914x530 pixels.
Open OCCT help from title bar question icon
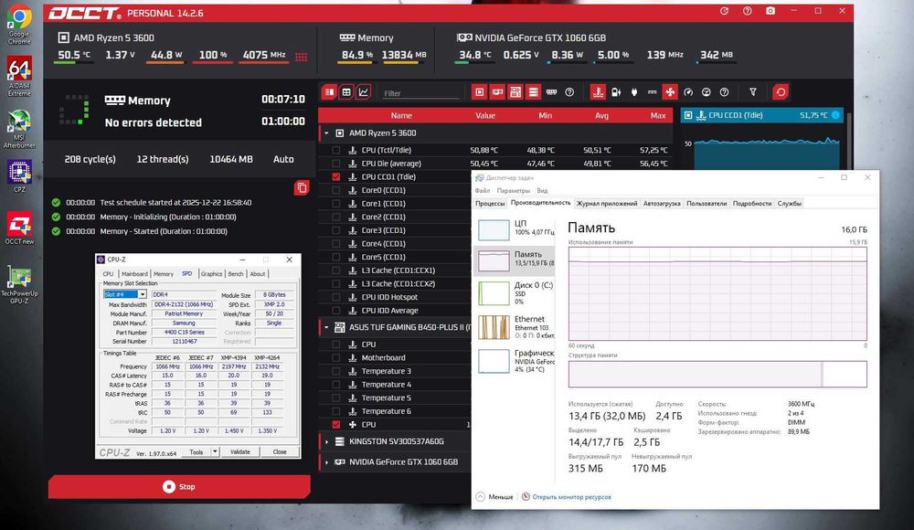click(x=748, y=11)
